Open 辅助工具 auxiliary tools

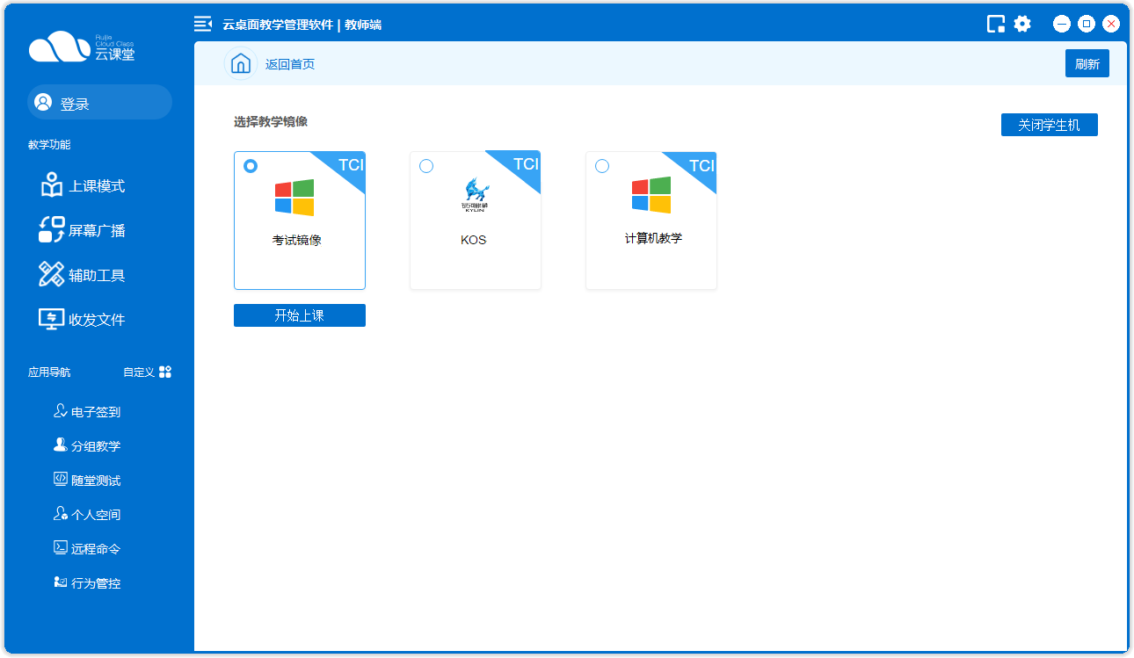[84, 275]
